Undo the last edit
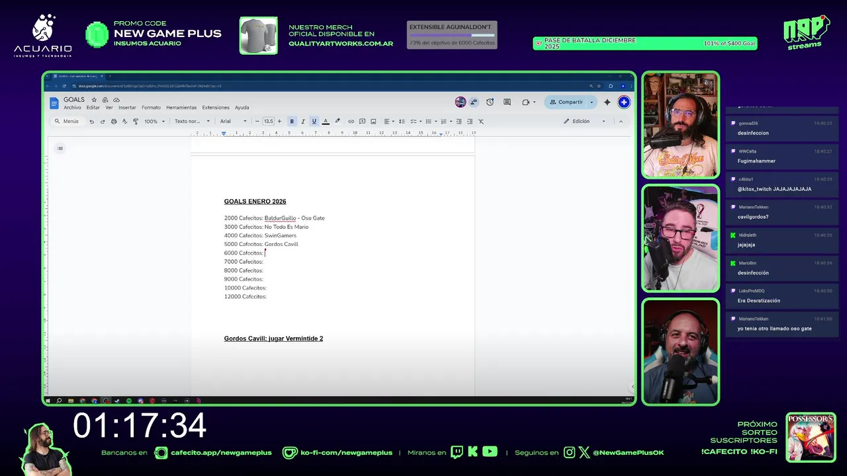 [91, 122]
